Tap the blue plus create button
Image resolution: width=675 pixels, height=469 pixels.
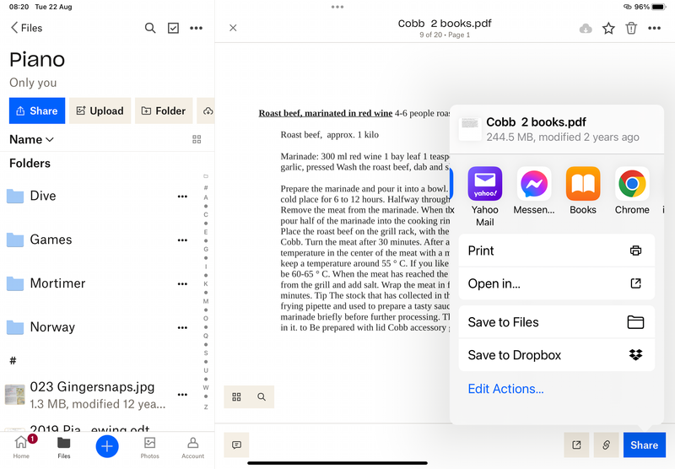107,445
